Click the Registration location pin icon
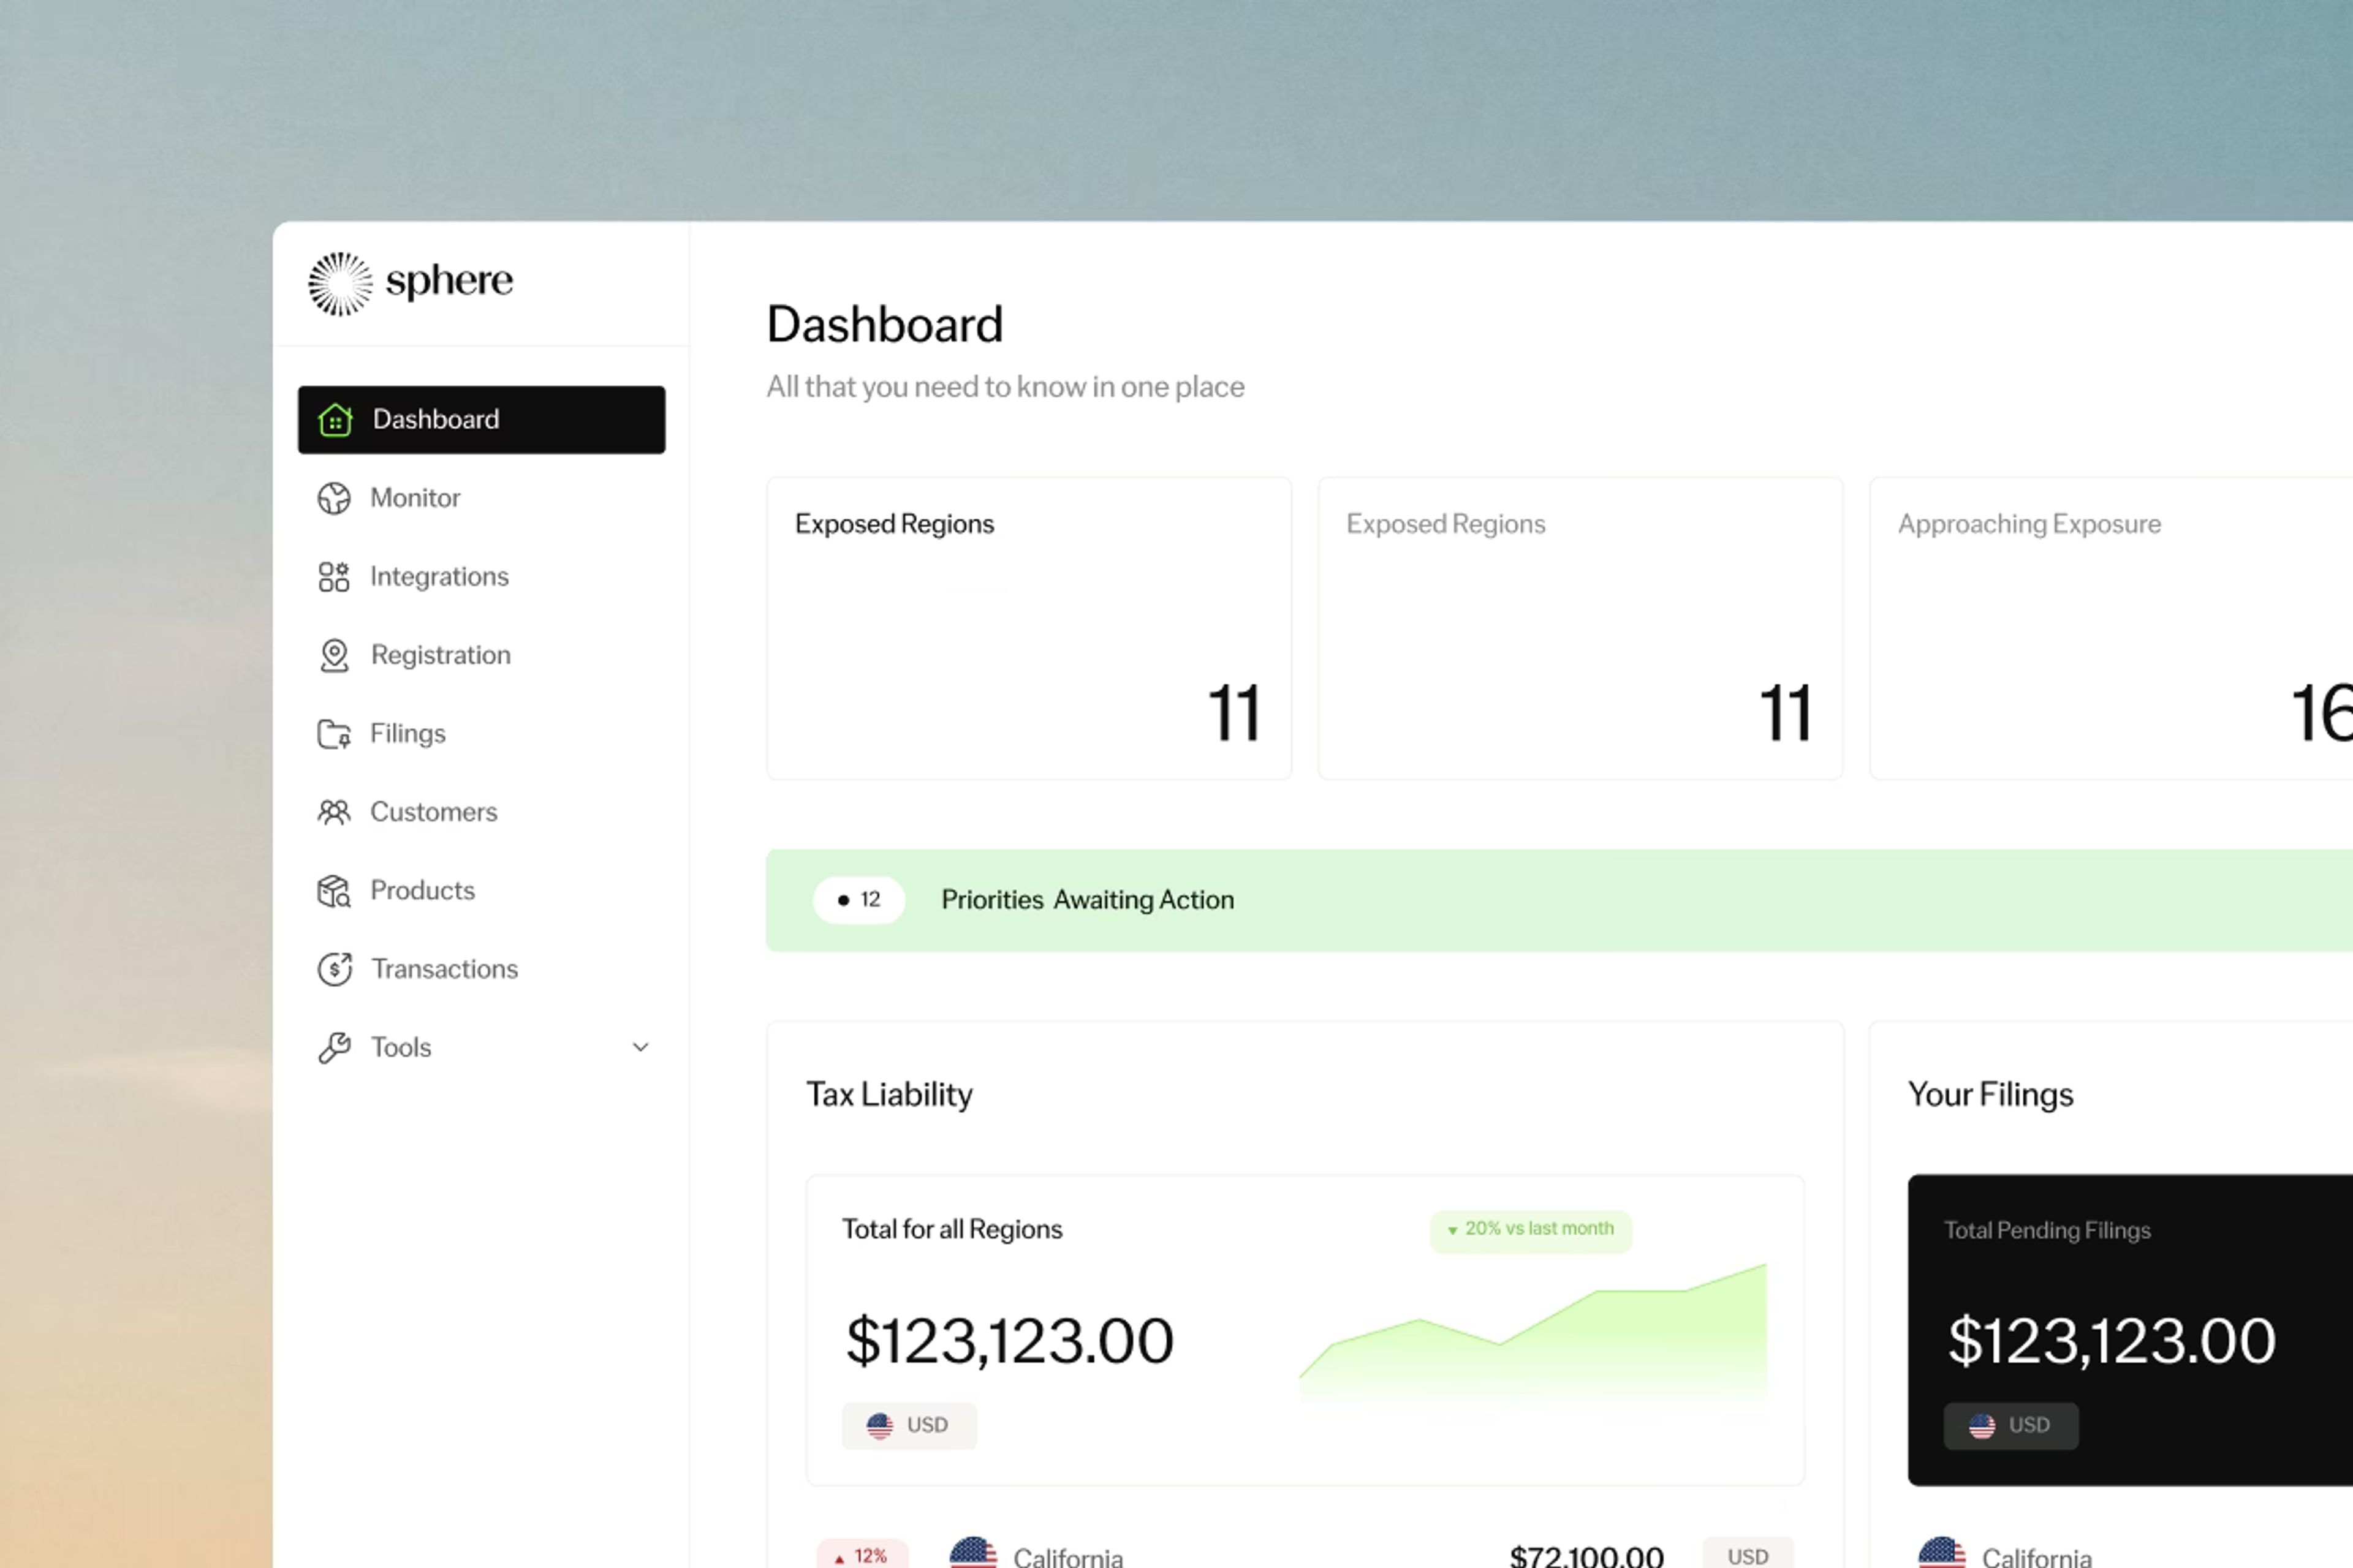The height and width of the screenshot is (1568, 2353). (x=334, y=656)
